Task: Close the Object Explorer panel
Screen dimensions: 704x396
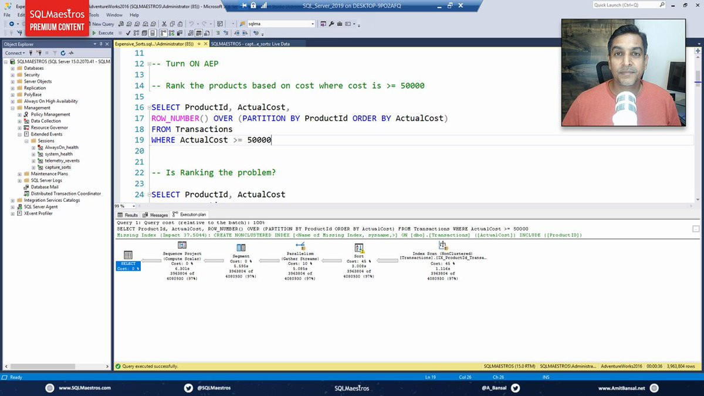Action: (107, 44)
